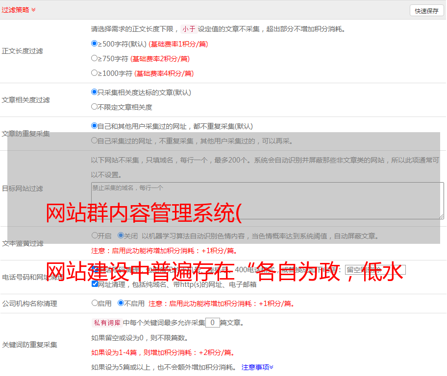Viewport: 447px width, 376px height.
Task: Click the 快速保存 button
Action: pyautogui.click(x=426, y=11)
